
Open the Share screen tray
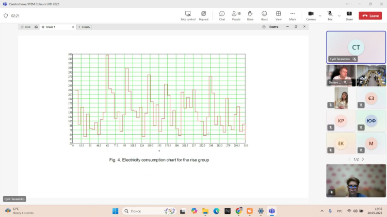349,15
